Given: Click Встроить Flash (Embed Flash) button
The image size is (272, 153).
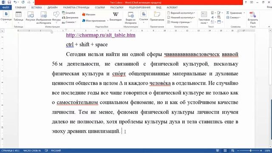Looking at the screenshot, I should pyautogui.click(x=253, y=18).
